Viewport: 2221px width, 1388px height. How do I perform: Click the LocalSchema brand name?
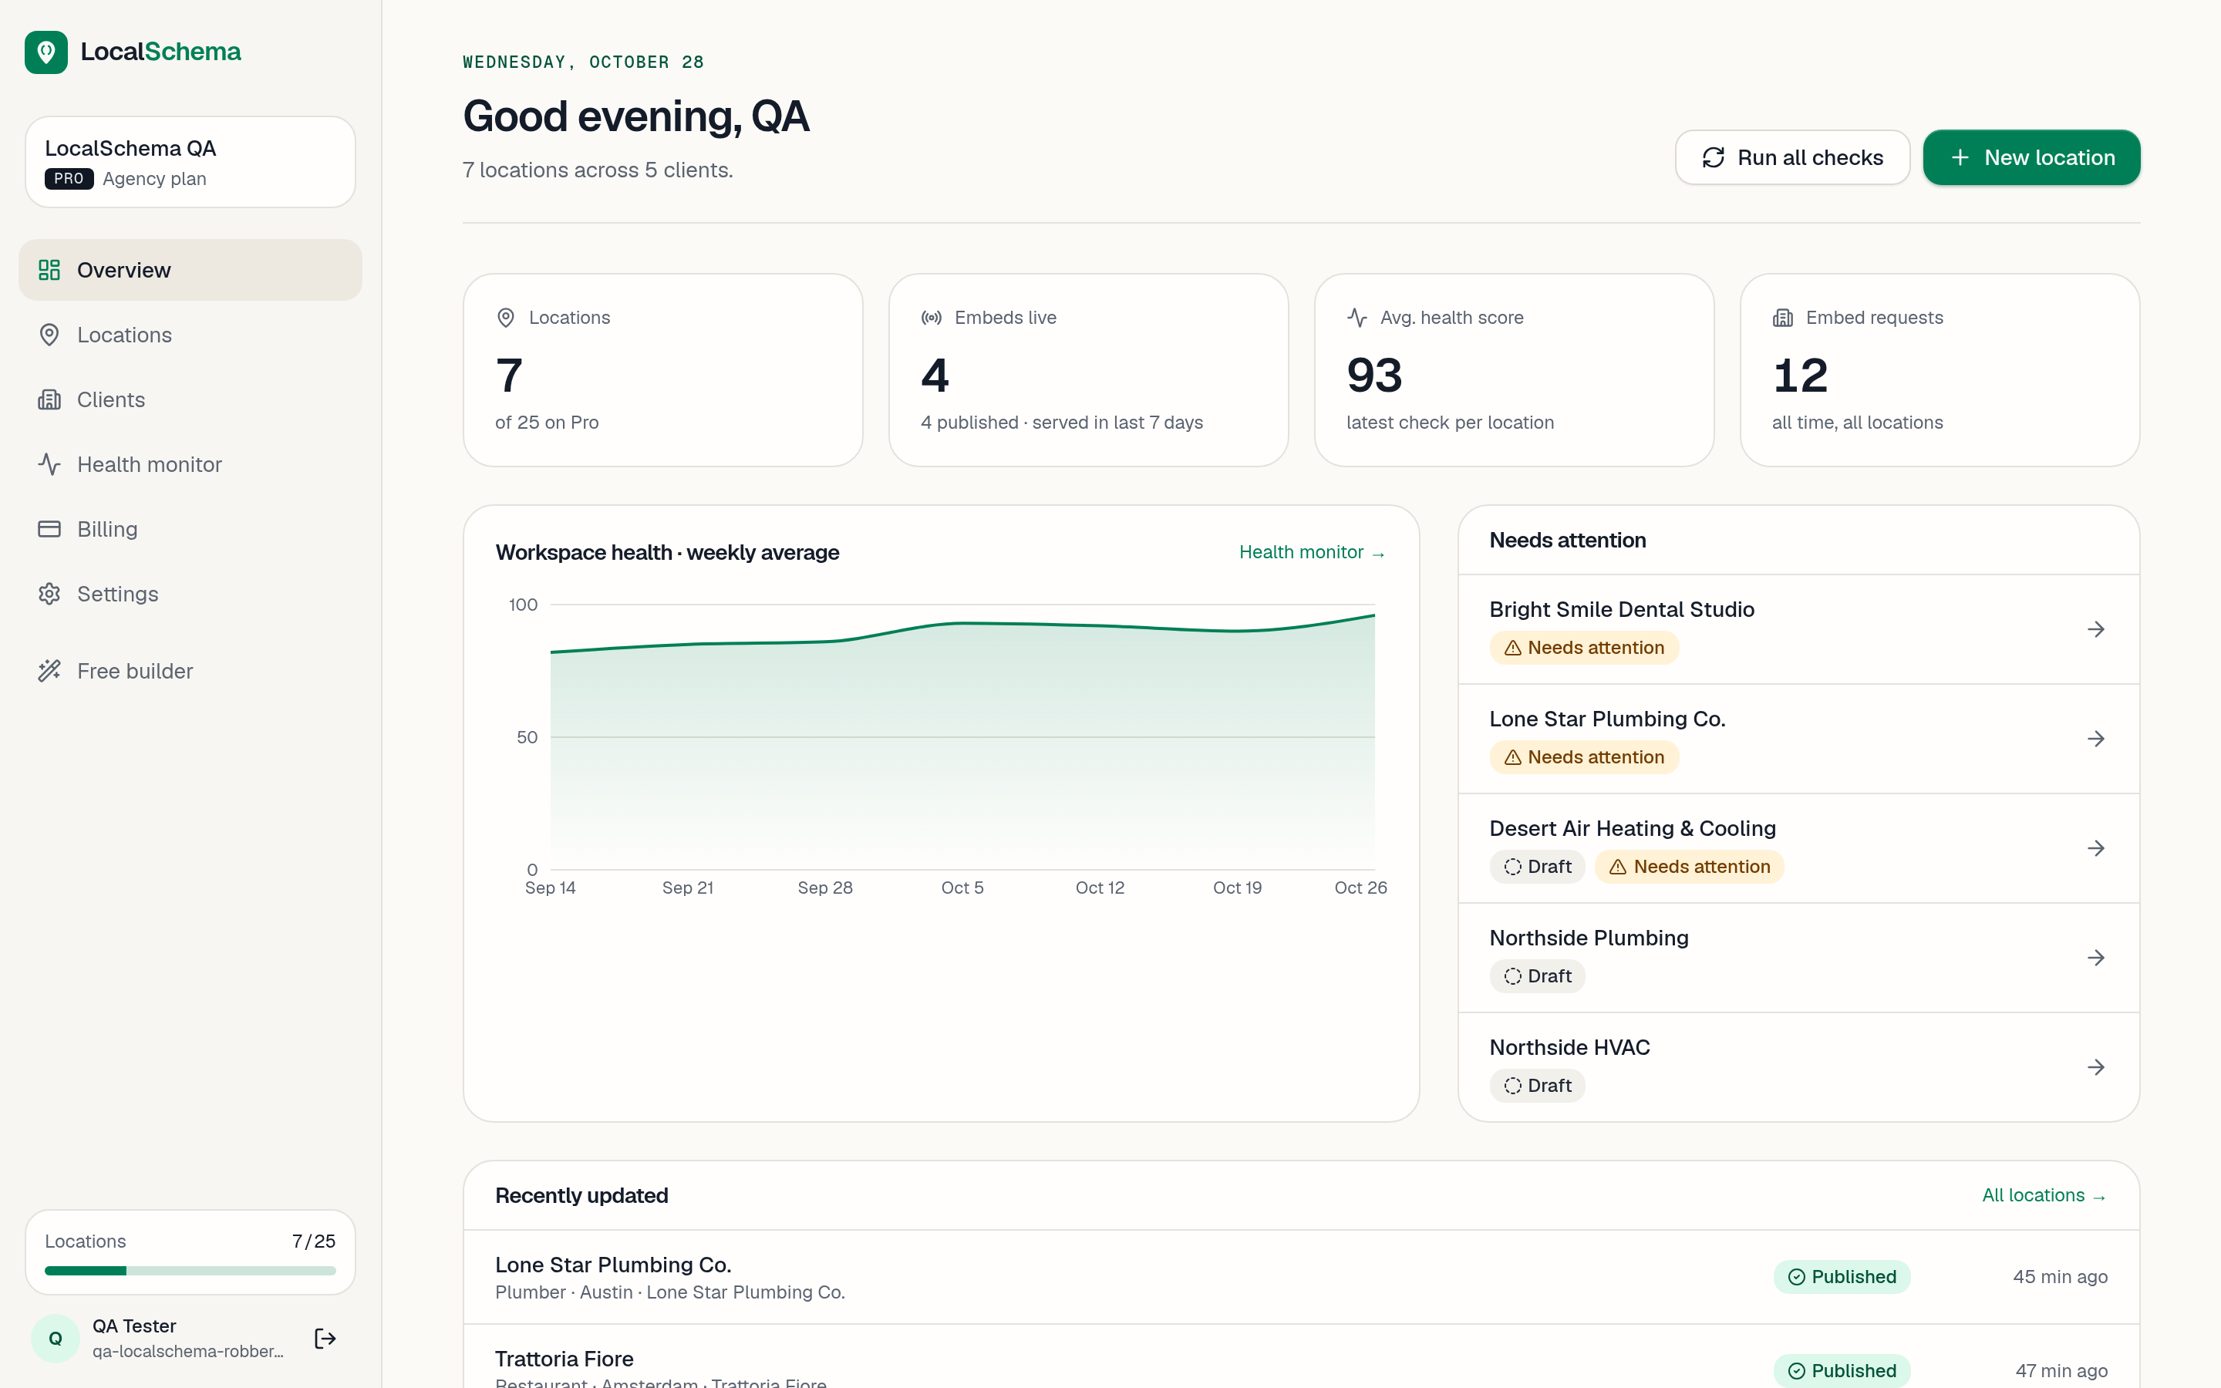pyautogui.click(x=160, y=52)
